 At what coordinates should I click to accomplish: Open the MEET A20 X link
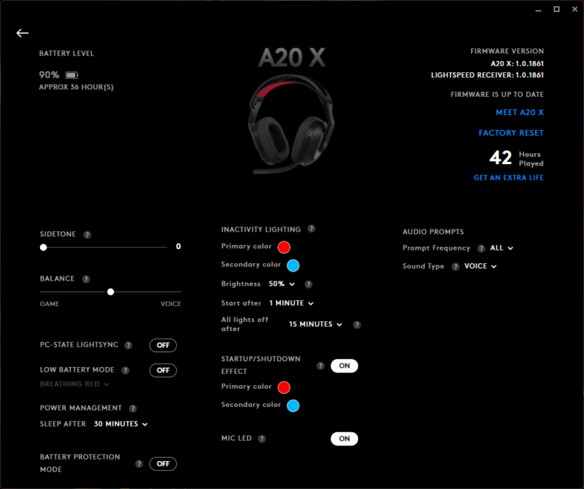[x=519, y=113]
